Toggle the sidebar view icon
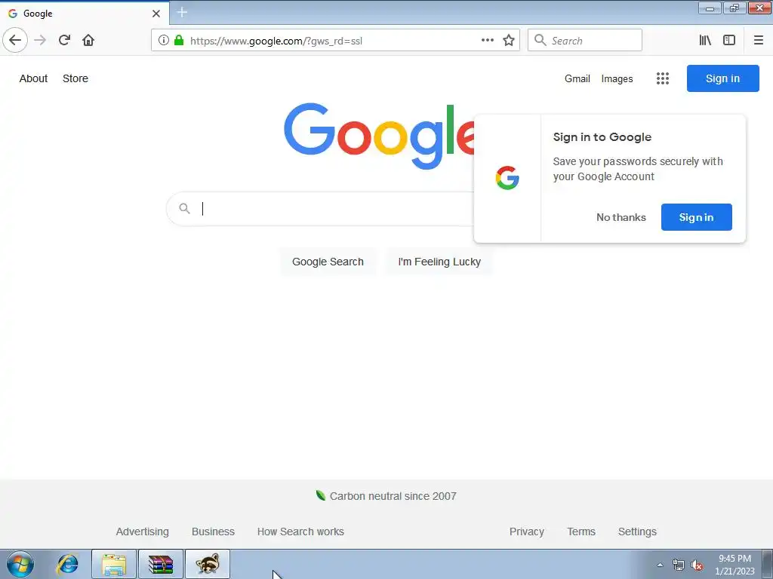This screenshot has height=579, width=773. coord(729,41)
